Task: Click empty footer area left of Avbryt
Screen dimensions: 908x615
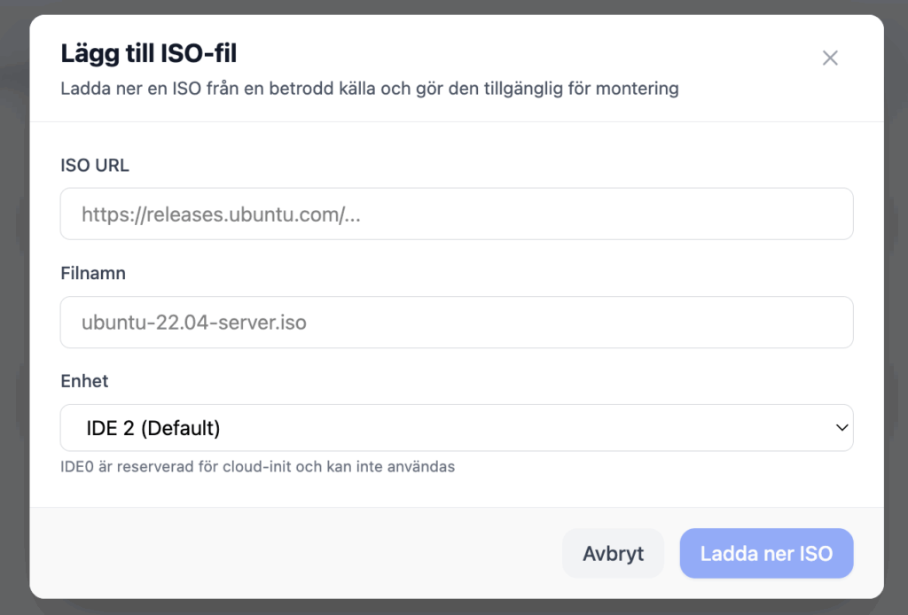Action: pos(293,554)
